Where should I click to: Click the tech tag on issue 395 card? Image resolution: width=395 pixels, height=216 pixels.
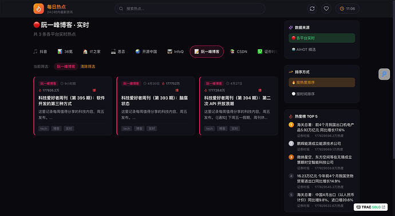pos(44,128)
